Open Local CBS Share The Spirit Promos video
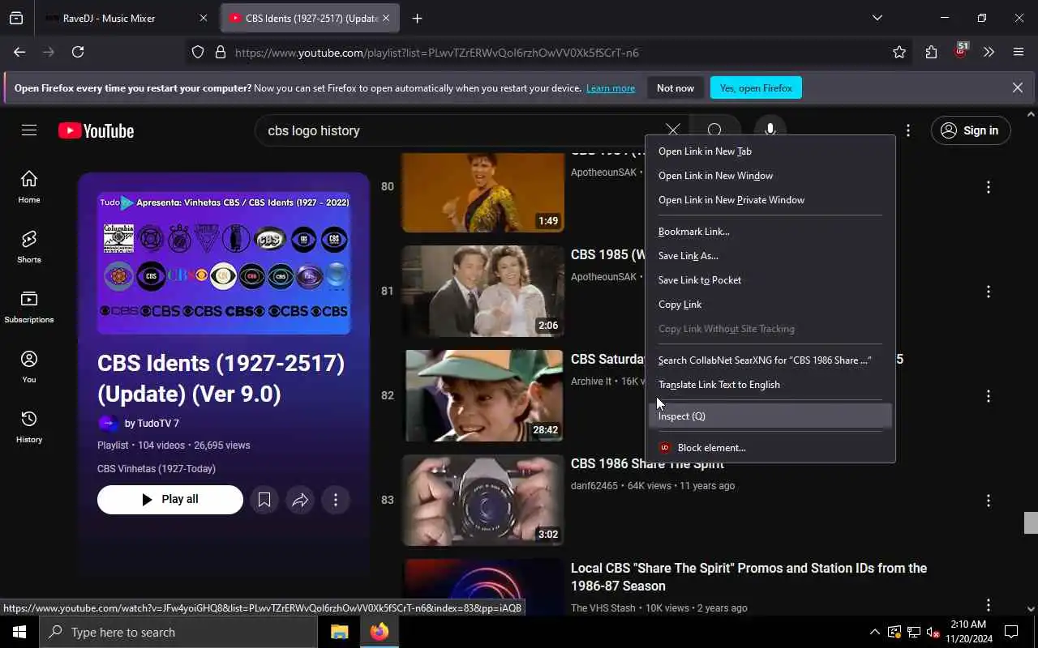The width and height of the screenshot is (1038, 648). (x=748, y=577)
